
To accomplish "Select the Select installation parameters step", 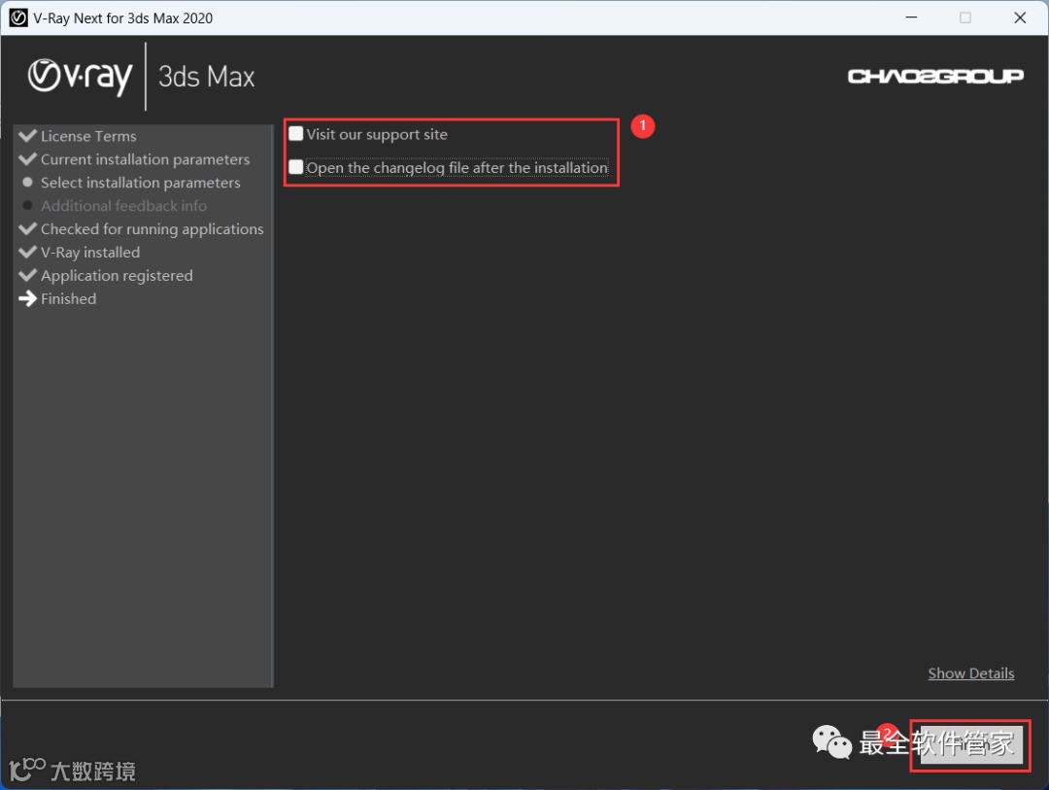I will click(141, 183).
